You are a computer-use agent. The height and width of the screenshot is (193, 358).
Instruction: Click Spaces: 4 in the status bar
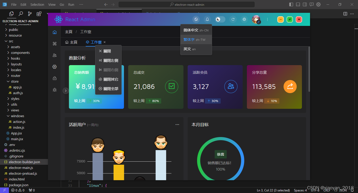click(300, 190)
